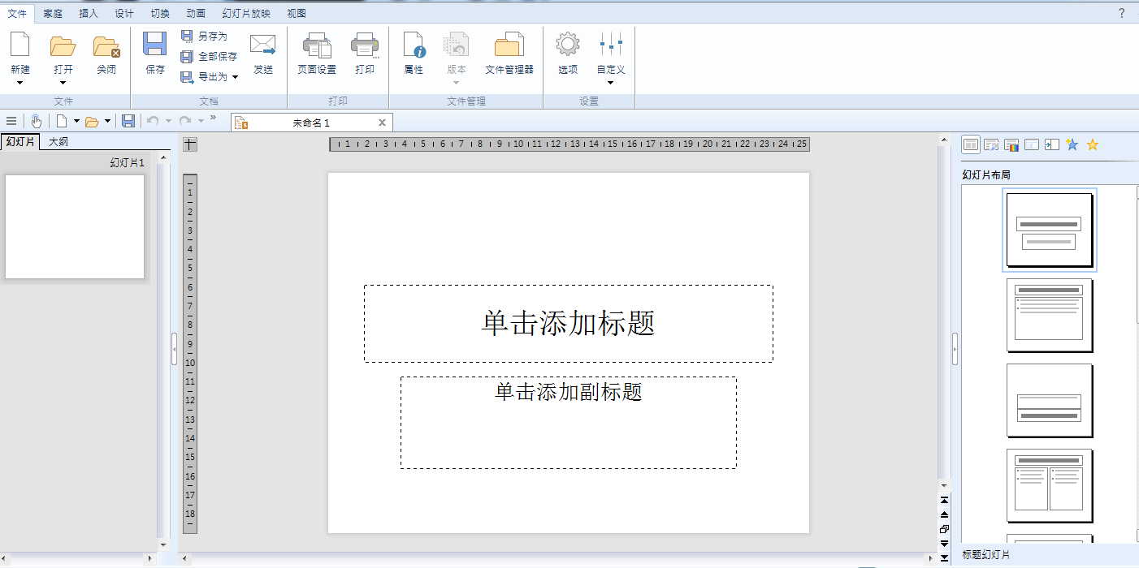Switch to the 切换 ribbon tab
Screen dimensions: 1139x568
(160, 14)
